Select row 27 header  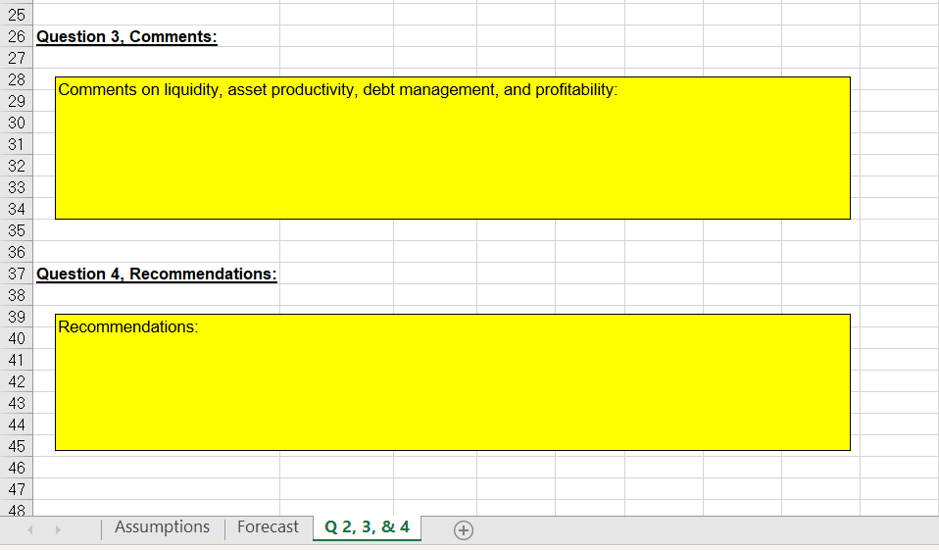tap(16, 58)
